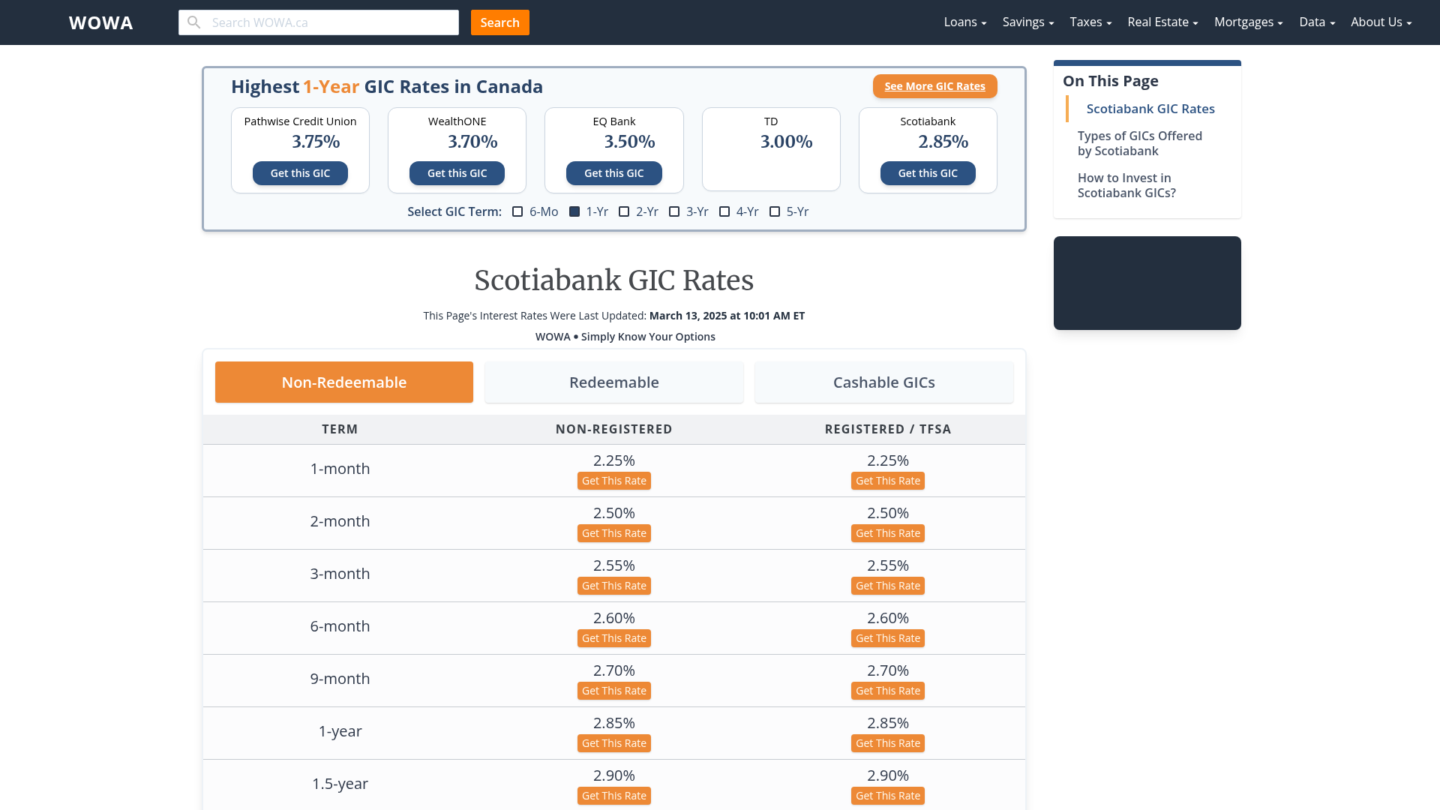Screen dimensions: 1440x810
Task: Expand the Real Estate menu
Action: coord(1162,22)
